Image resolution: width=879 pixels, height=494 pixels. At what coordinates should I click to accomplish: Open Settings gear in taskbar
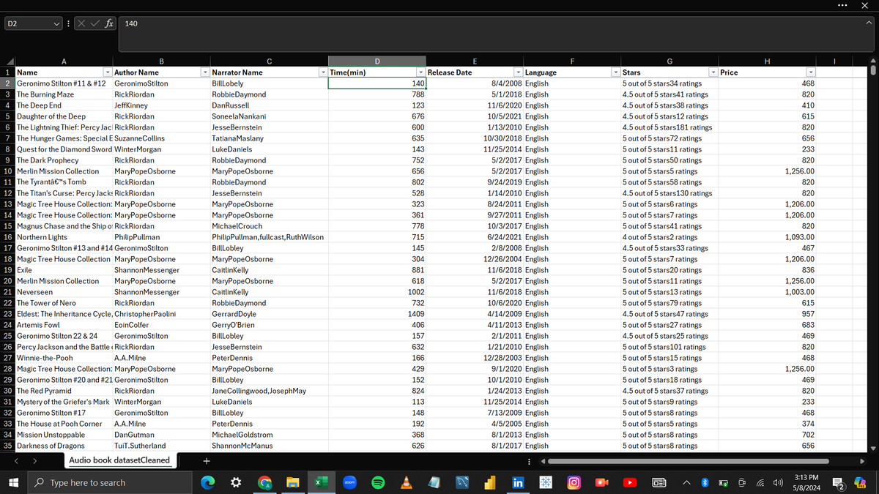coord(236,483)
